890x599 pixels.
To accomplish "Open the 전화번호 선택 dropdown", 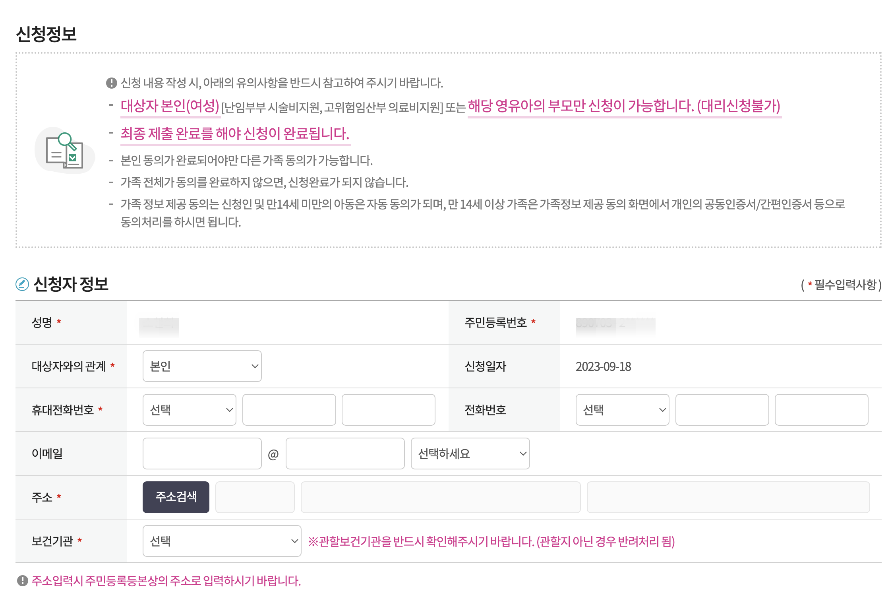I will [622, 410].
